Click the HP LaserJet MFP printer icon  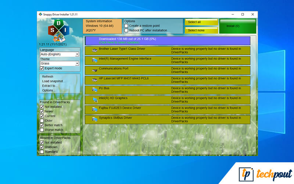pyautogui.click(x=95, y=80)
